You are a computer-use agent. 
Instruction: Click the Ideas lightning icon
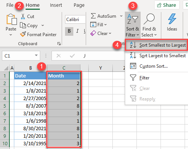pos(172,19)
